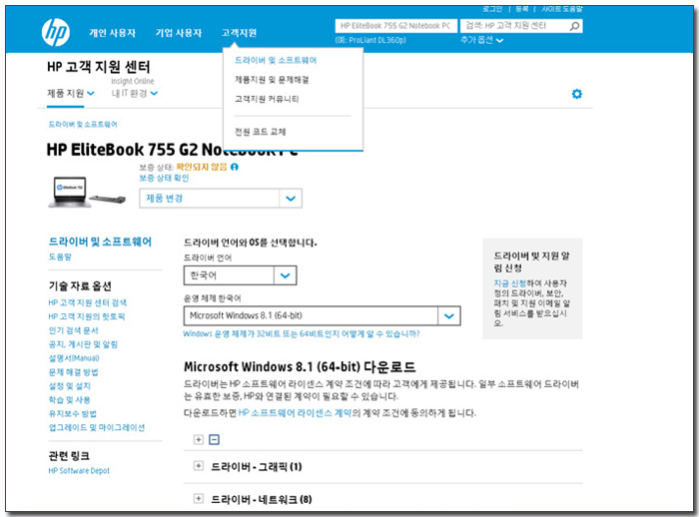Open HP 고객 지원의 핫토픽 link
Image resolution: width=699 pixels, height=517 pixels.
[x=87, y=316]
